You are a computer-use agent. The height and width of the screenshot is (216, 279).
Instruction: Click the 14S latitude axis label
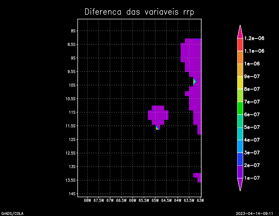coord(73,194)
